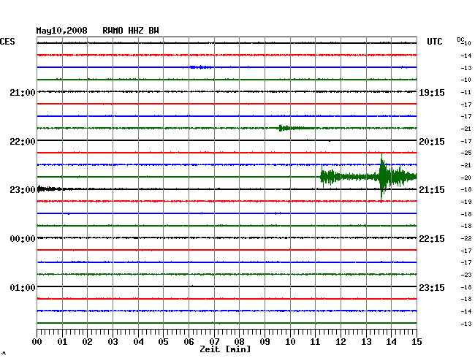
Task: Select the 19:15 UTC time label
Action: pos(432,92)
